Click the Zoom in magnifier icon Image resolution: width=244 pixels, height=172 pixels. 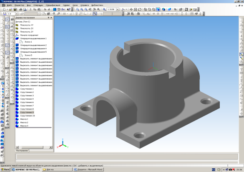coord(81,9)
